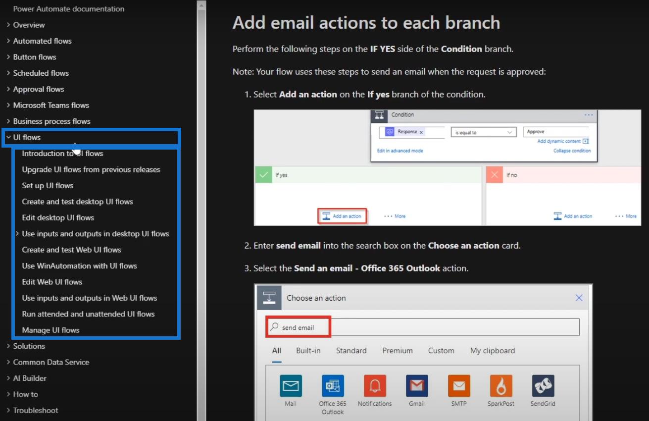Viewport: 649px width, 421px height.
Task: Open the Condition card ellipsis menu
Action: coord(588,115)
